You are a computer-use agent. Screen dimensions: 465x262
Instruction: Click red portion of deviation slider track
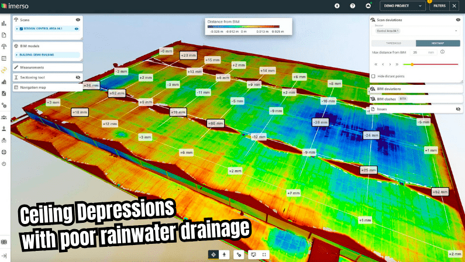pos(436,64)
